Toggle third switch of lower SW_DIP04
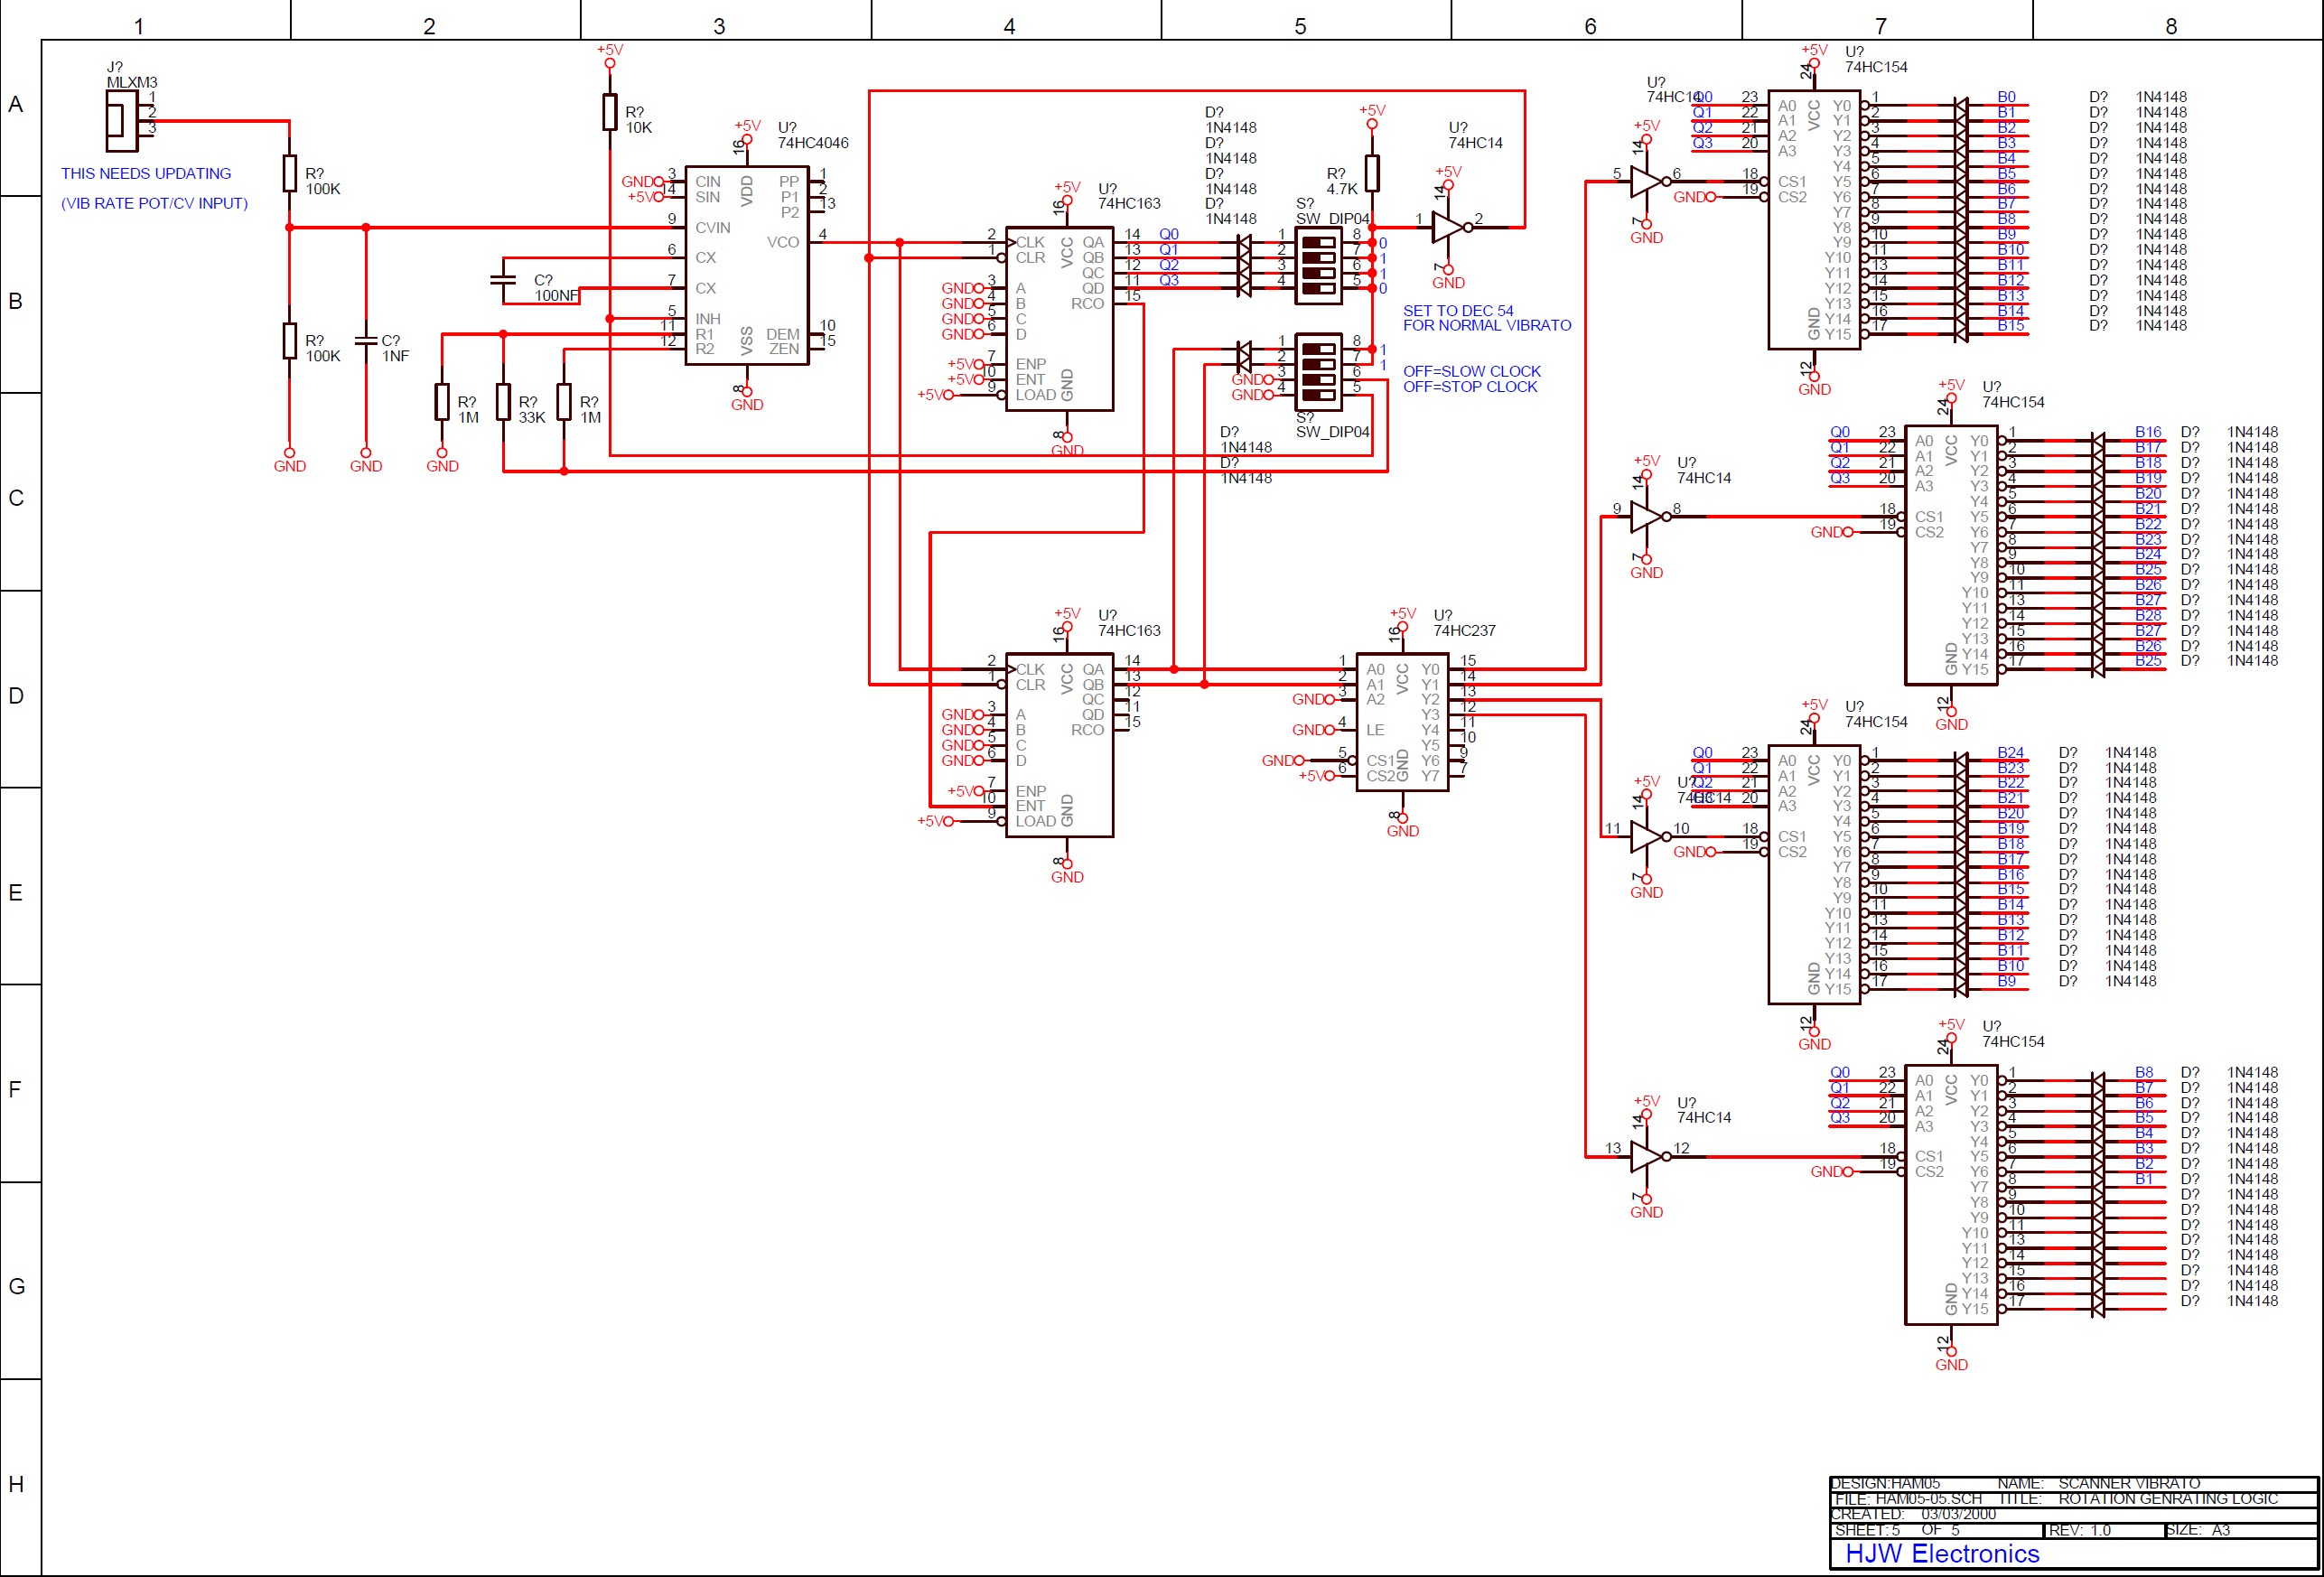 [x=1318, y=380]
